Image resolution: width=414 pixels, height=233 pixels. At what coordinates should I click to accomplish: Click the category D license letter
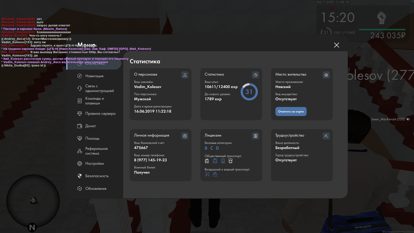coord(217,148)
